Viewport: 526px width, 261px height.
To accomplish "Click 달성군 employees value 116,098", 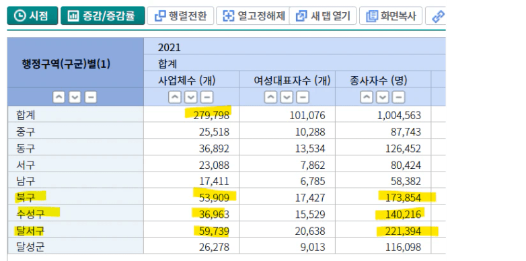I will click(x=403, y=248).
